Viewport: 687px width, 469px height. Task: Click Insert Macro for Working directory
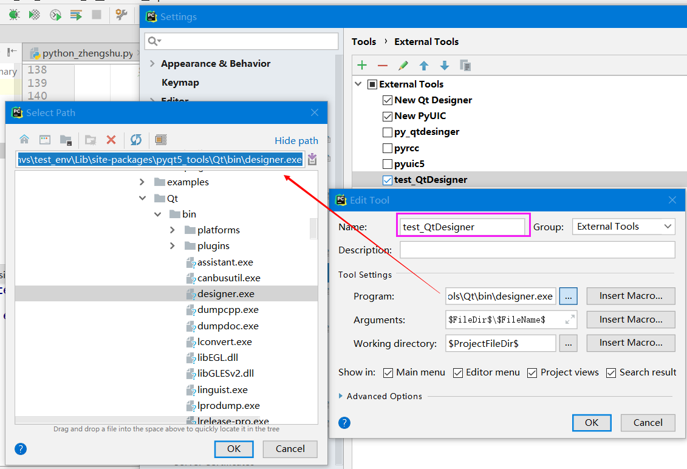point(631,343)
